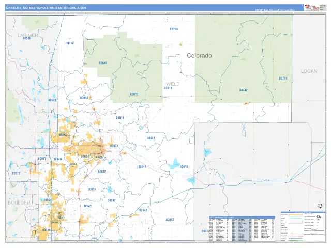Click the compass rose on the map
The width and height of the screenshot is (331, 248).
[320, 206]
